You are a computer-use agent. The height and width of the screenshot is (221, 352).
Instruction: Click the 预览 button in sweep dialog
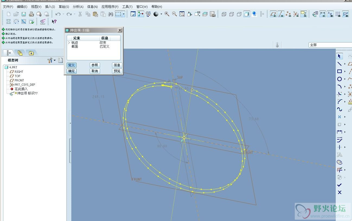point(117,71)
